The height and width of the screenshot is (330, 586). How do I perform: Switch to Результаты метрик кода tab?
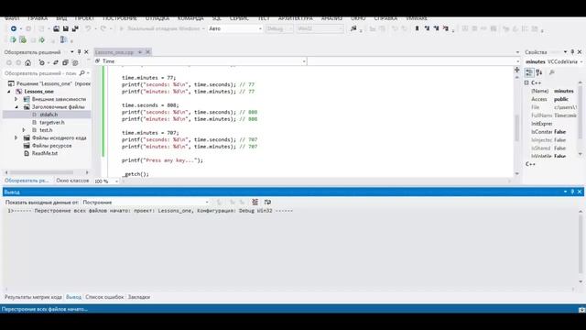coord(33,297)
